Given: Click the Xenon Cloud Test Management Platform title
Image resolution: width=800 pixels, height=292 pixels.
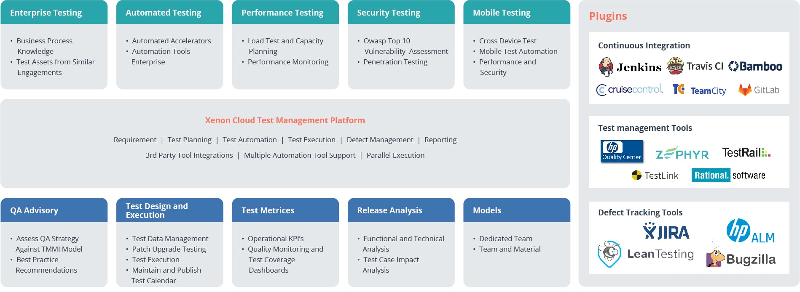Looking at the screenshot, I should click(x=285, y=120).
